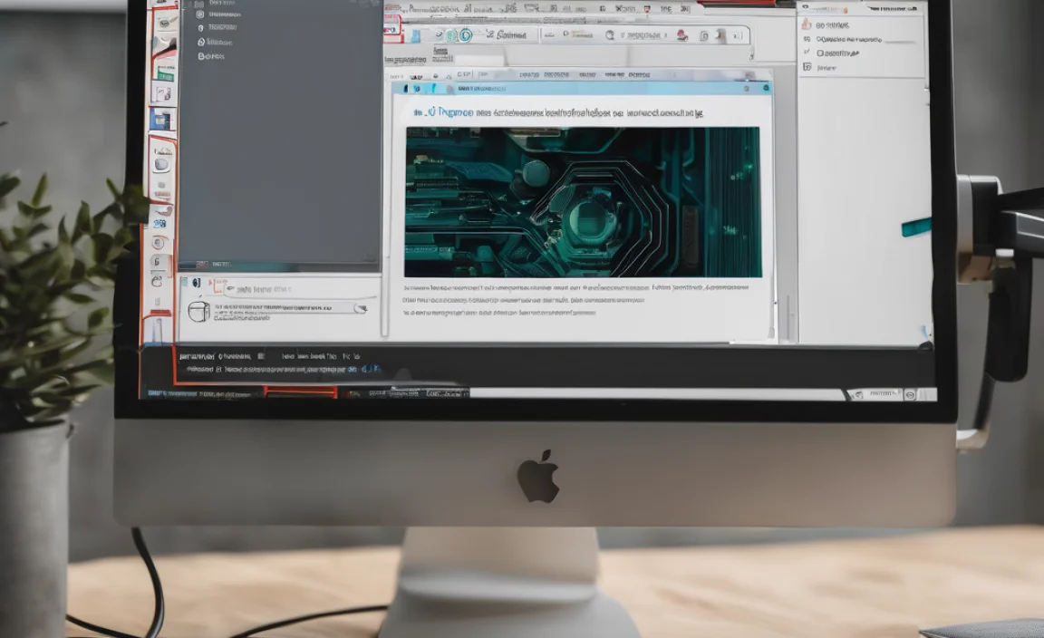Toggle the checkmark option in the right-side panel menu
This screenshot has height=638, width=1044.
pyautogui.click(x=806, y=52)
